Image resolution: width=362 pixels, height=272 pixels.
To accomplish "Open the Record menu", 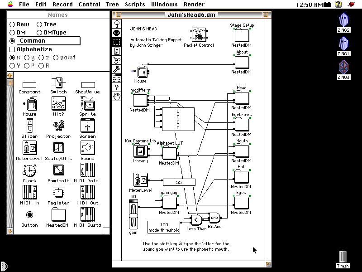I will click(x=62, y=5).
